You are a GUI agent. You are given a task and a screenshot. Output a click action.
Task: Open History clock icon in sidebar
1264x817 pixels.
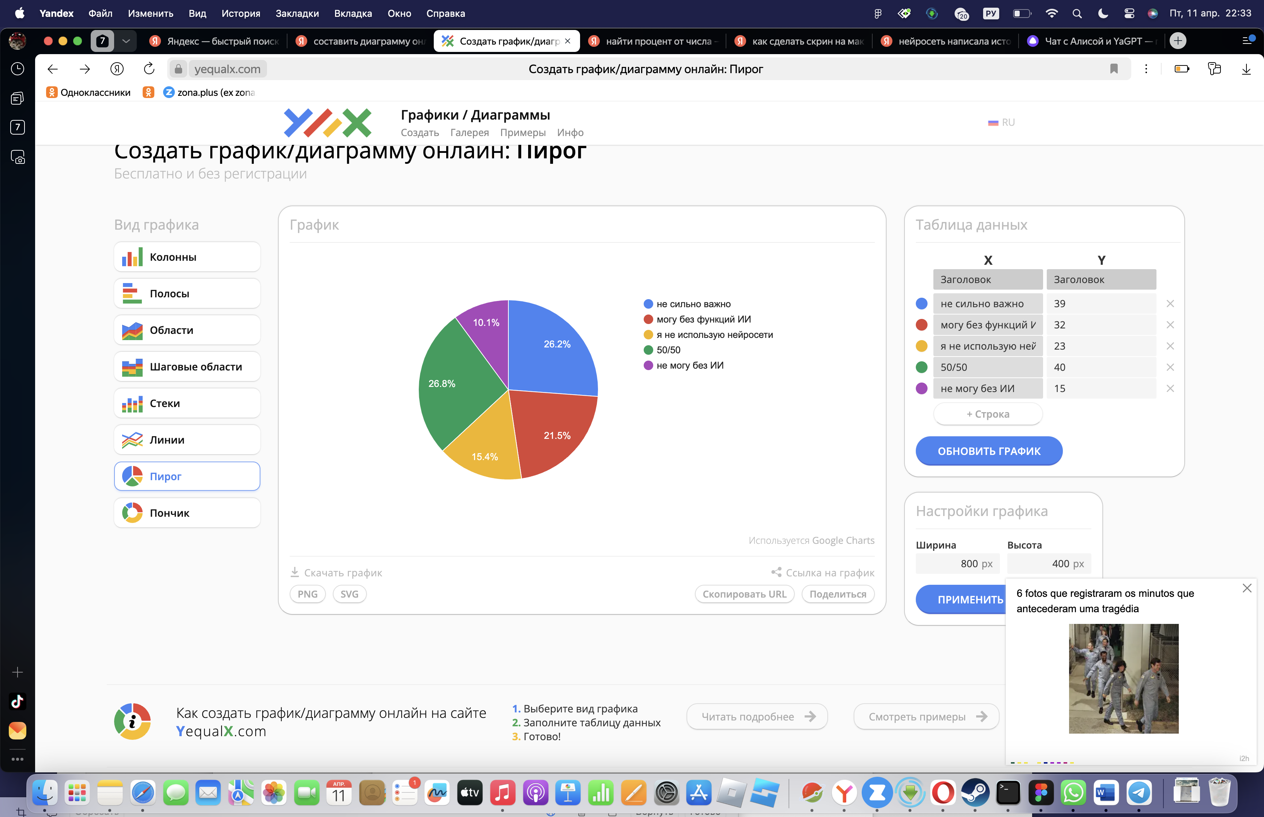[18, 69]
